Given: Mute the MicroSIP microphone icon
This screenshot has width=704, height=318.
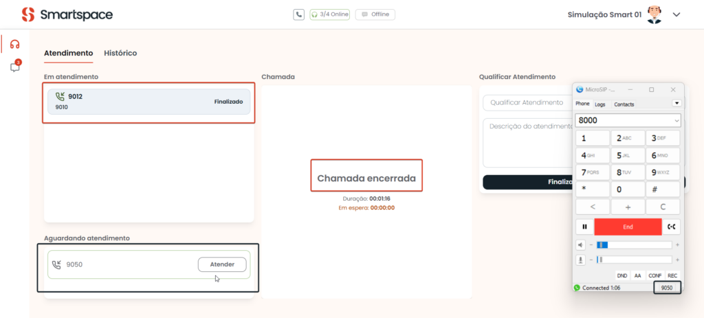Looking at the screenshot, I should pos(581,260).
